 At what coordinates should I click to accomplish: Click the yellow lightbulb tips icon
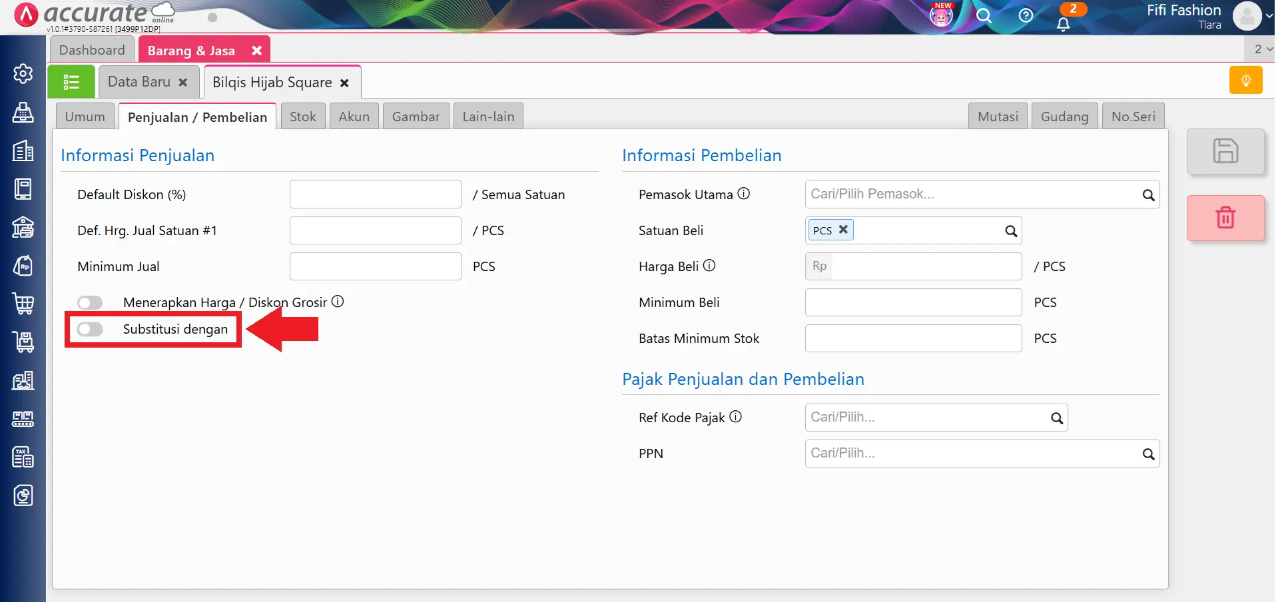point(1245,81)
